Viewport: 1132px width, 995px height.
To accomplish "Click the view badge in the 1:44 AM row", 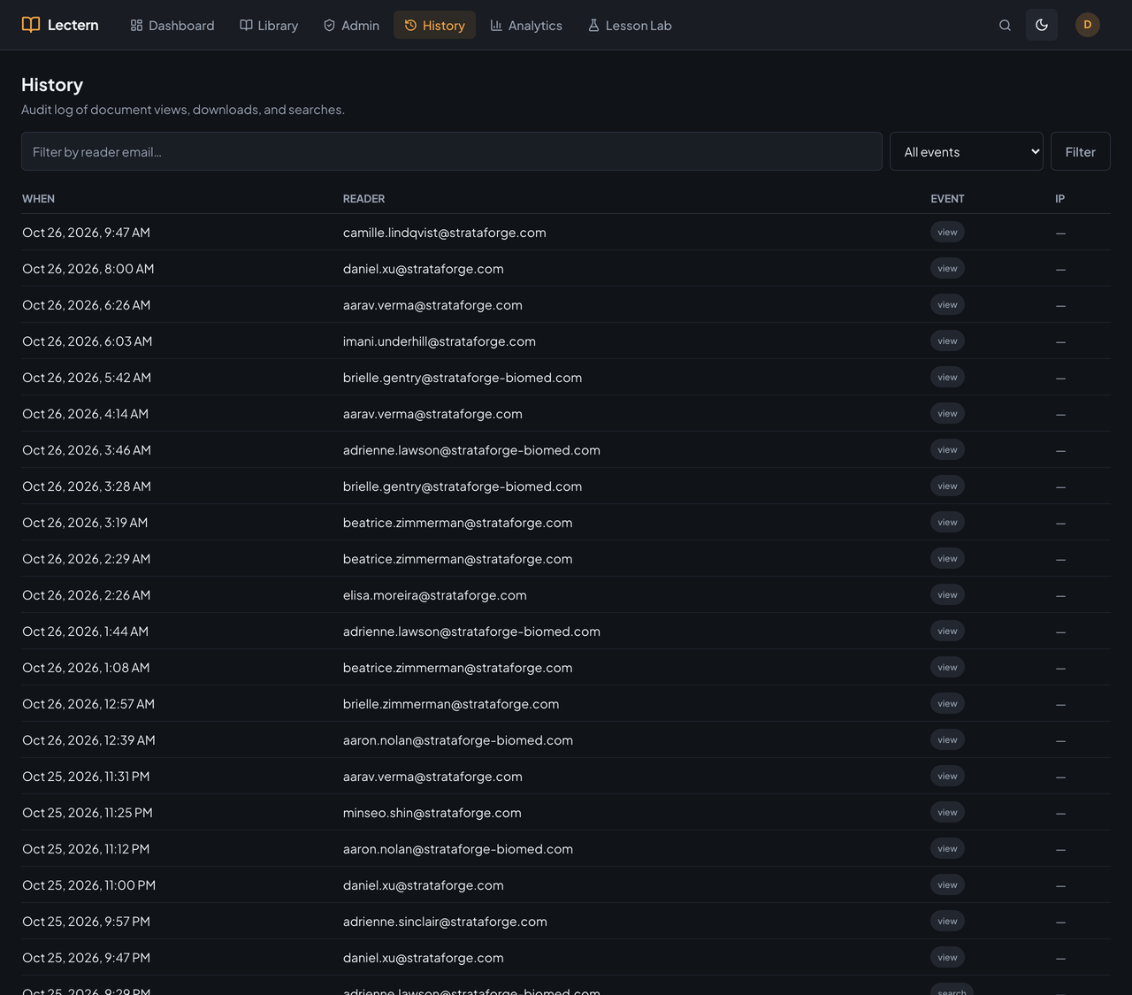I will tap(947, 631).
